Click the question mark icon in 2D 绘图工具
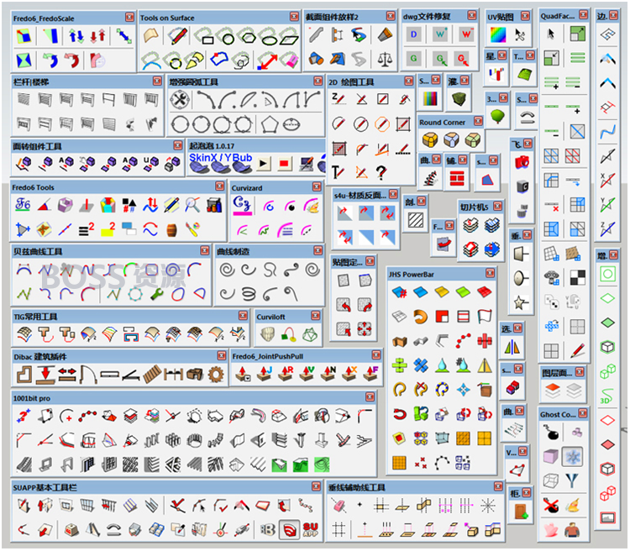Viewport: 630px width, 551px height. click(x=381, y=173)
